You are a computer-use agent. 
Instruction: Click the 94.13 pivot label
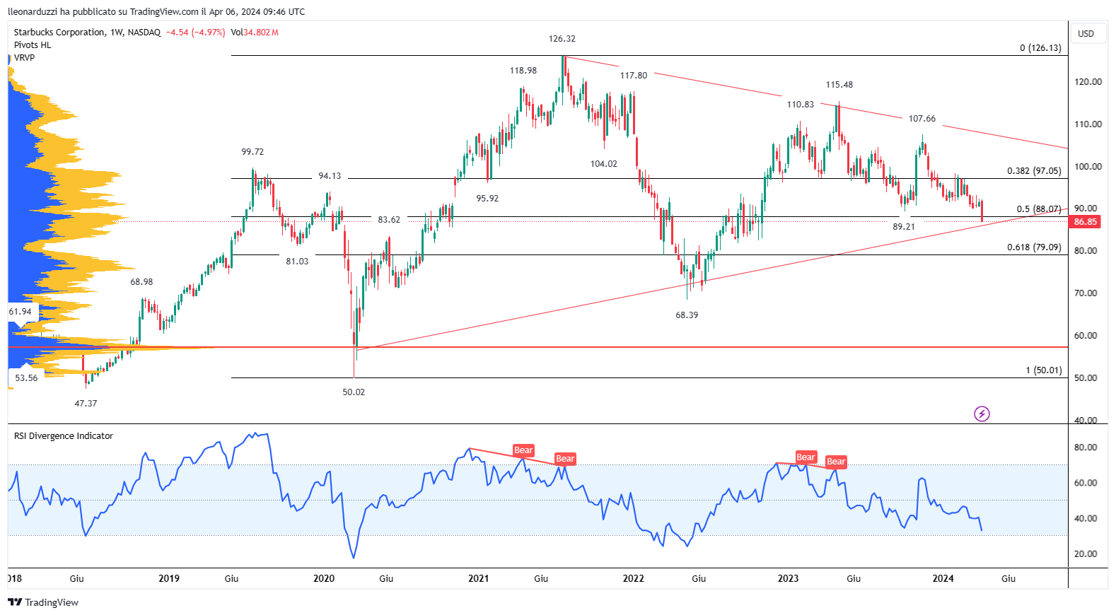(330, 176)
